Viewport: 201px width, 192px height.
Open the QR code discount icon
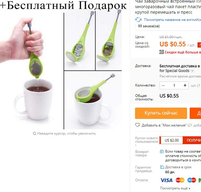[x=161, y=52]
